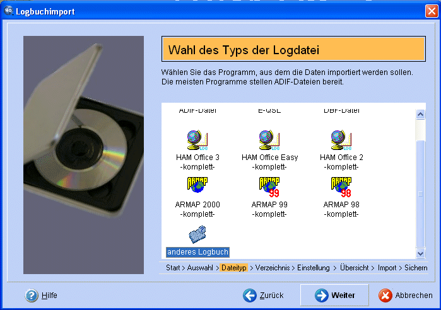
Task: Select the HAM Office Easy globe icon
Action: pos(269,140)
